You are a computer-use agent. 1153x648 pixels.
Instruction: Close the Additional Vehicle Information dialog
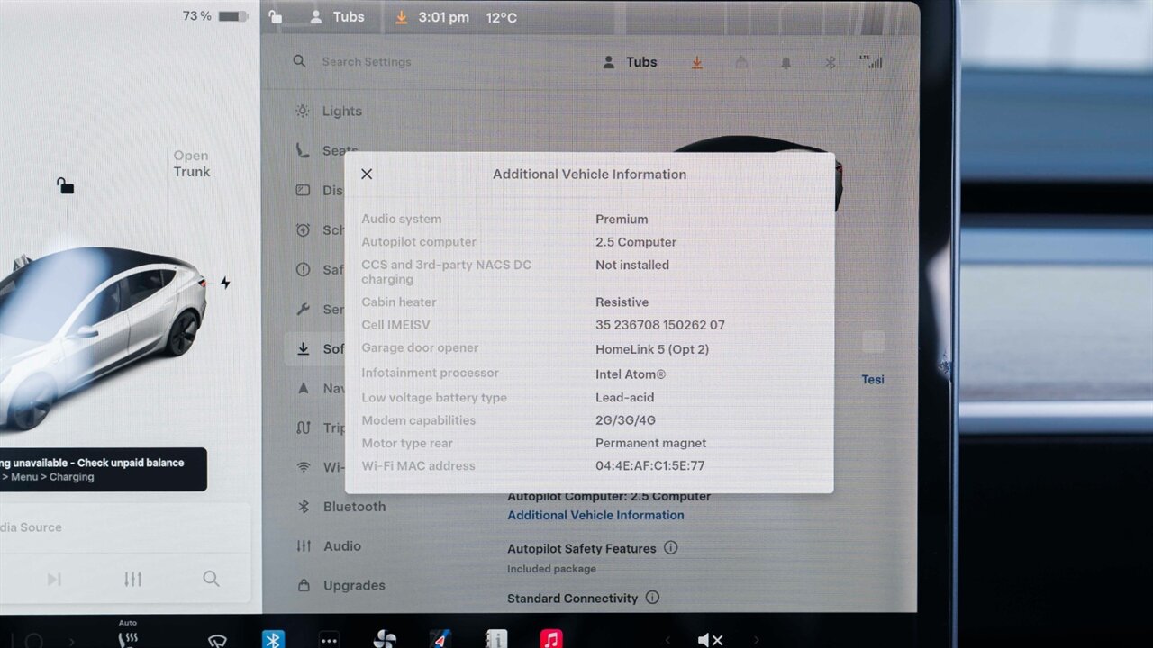pos(367,175)
